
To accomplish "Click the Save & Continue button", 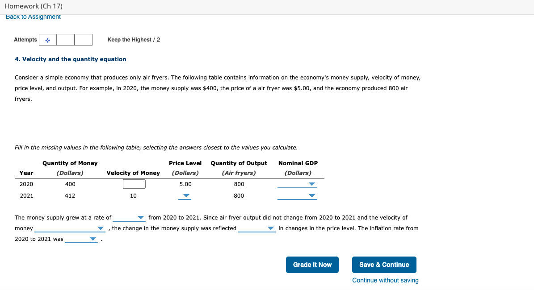I will pyautogui.click(x=384, y=265).
